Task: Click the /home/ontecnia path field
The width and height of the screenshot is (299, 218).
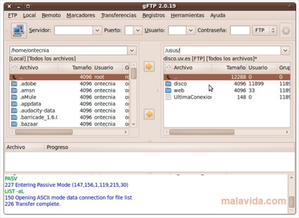Action: 68,51
